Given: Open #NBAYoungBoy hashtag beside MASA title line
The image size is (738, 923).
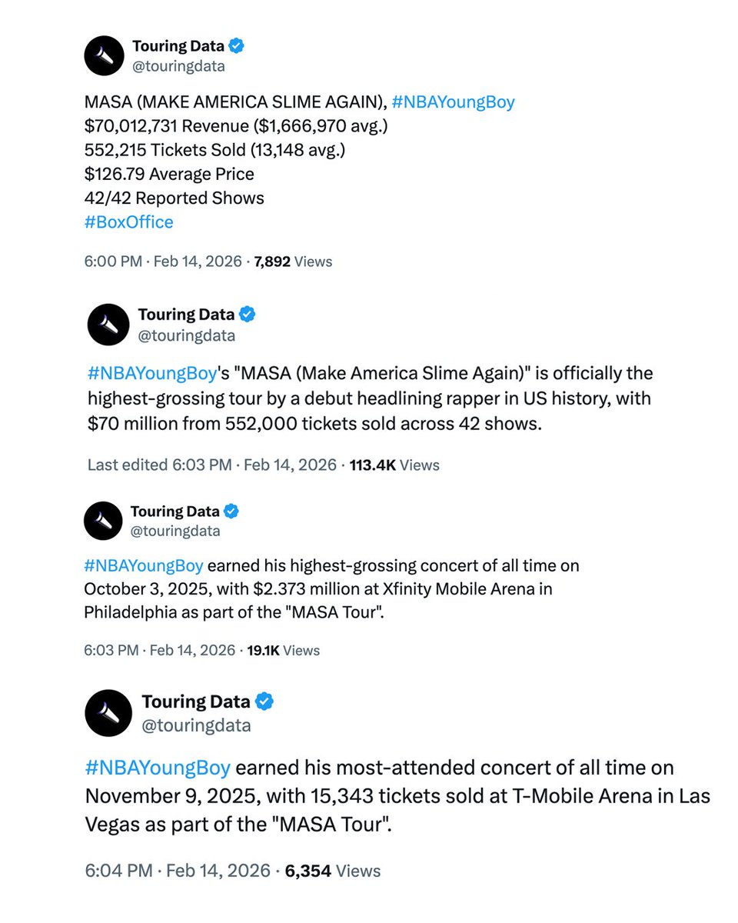Looking at the screenshot, I should [453, 102].
